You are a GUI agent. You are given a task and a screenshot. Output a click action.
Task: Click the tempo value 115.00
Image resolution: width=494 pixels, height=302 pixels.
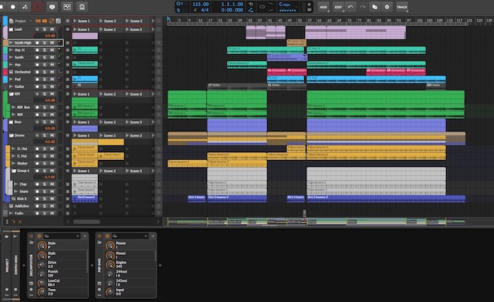[x=201, y=4]
